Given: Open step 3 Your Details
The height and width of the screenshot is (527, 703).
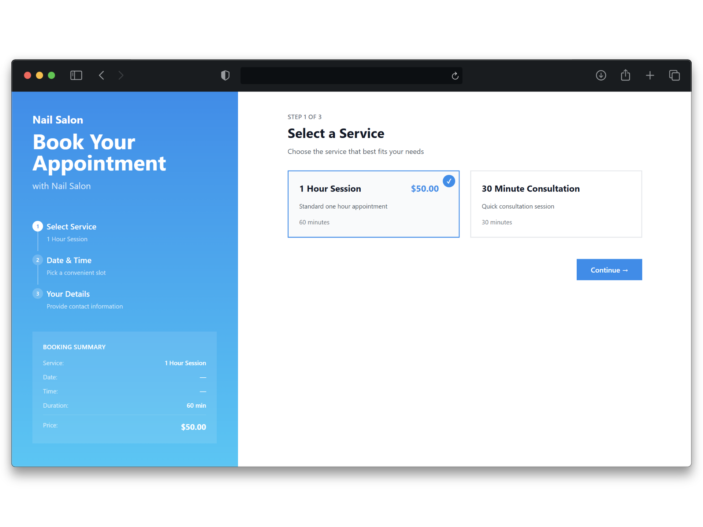Looking at the screenshot, I should (68, 294).
